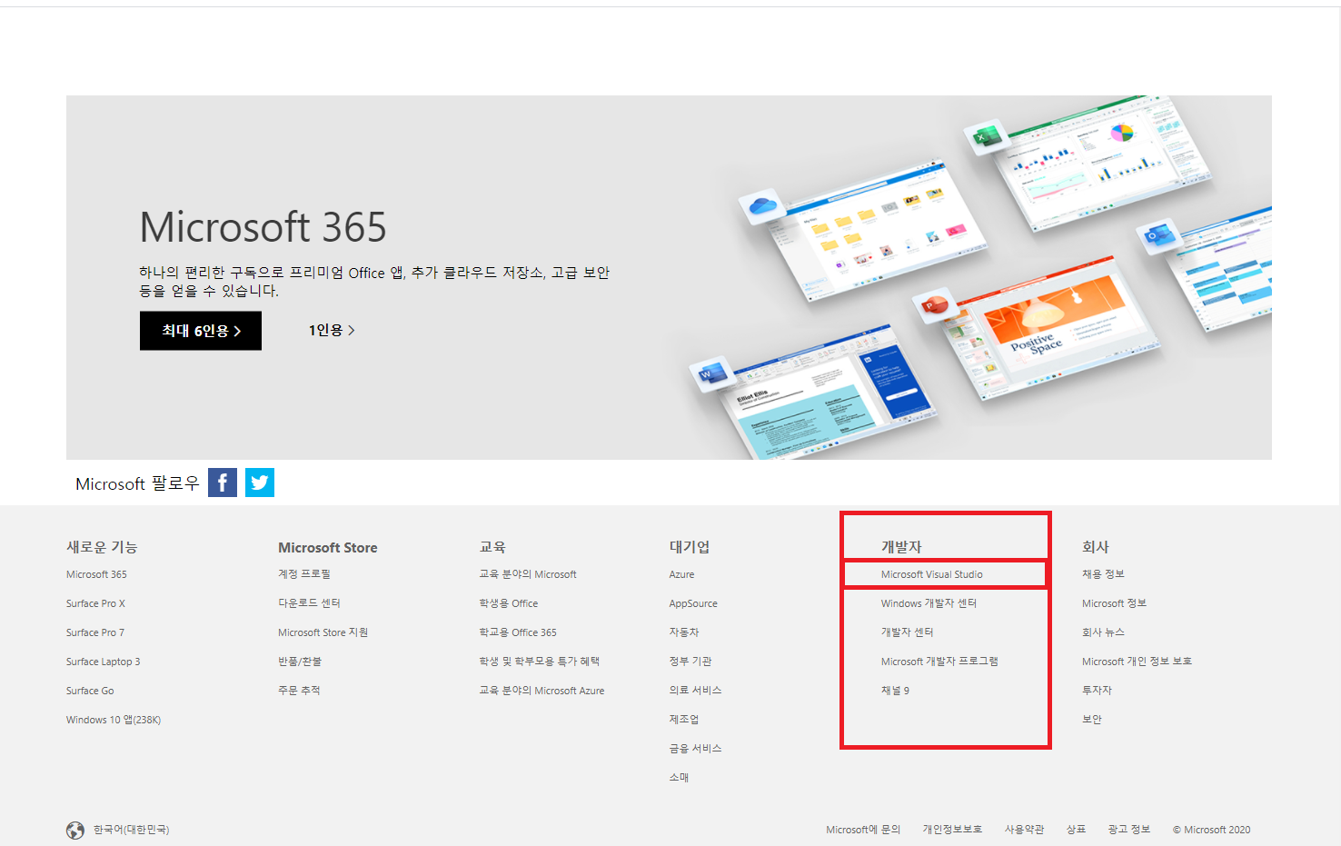1341x846 pixels.
Task: Open Surface Laptop 3 link
Action: tap(104, 662)
